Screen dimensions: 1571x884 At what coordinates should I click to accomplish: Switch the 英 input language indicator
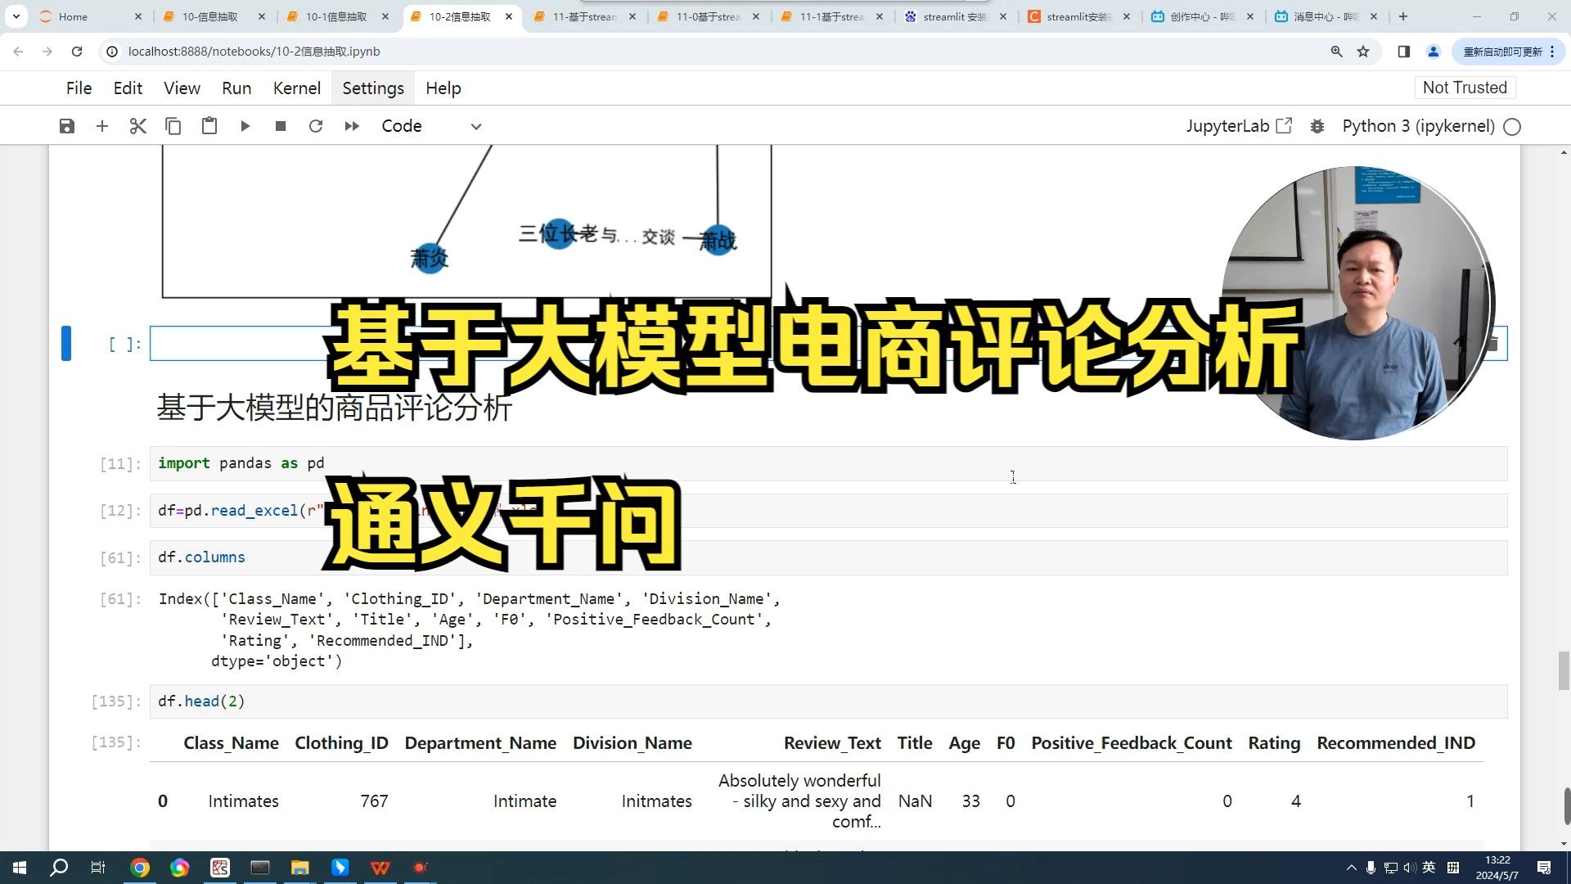(1429, 868)
